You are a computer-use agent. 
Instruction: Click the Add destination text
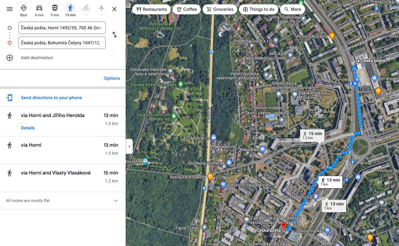(x=37, y=58)
